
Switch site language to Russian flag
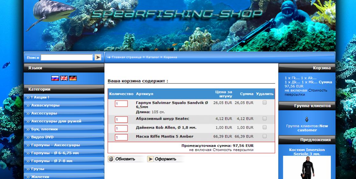[x=55, y=78]
